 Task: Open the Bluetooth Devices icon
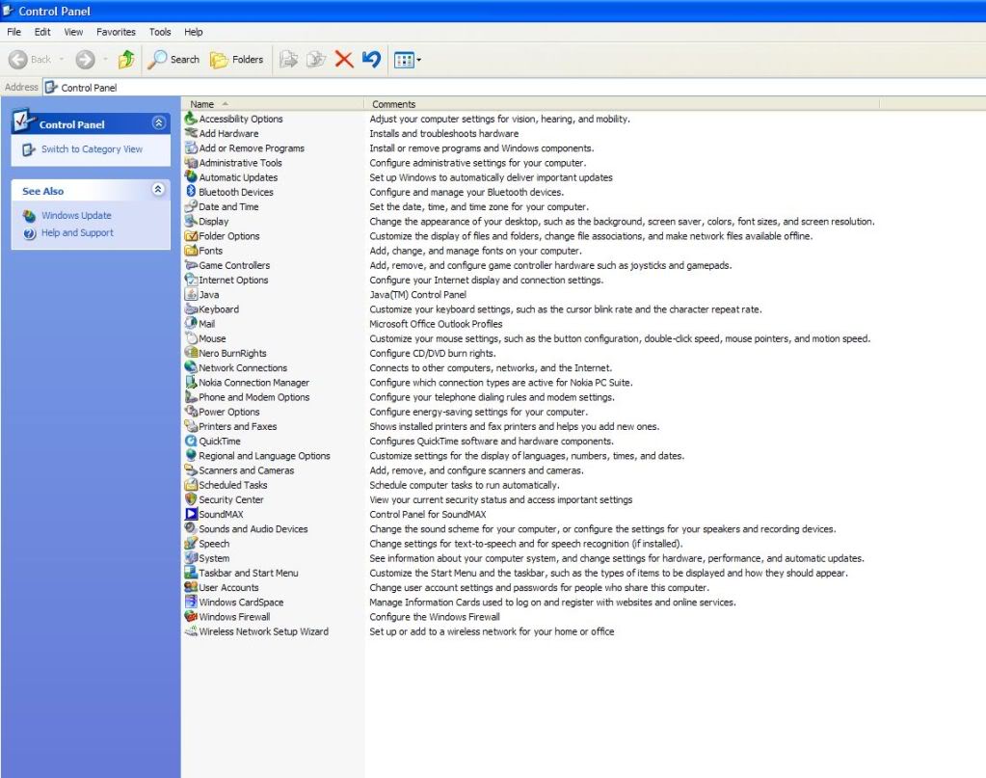[191, 192]
